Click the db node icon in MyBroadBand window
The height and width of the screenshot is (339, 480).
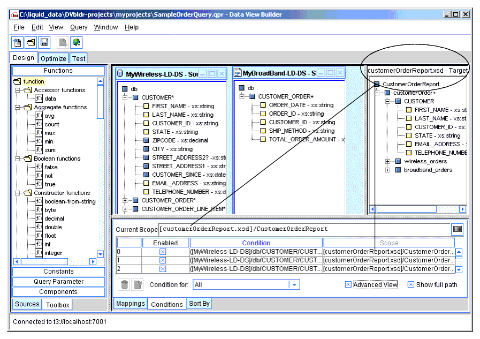point(241,88)
